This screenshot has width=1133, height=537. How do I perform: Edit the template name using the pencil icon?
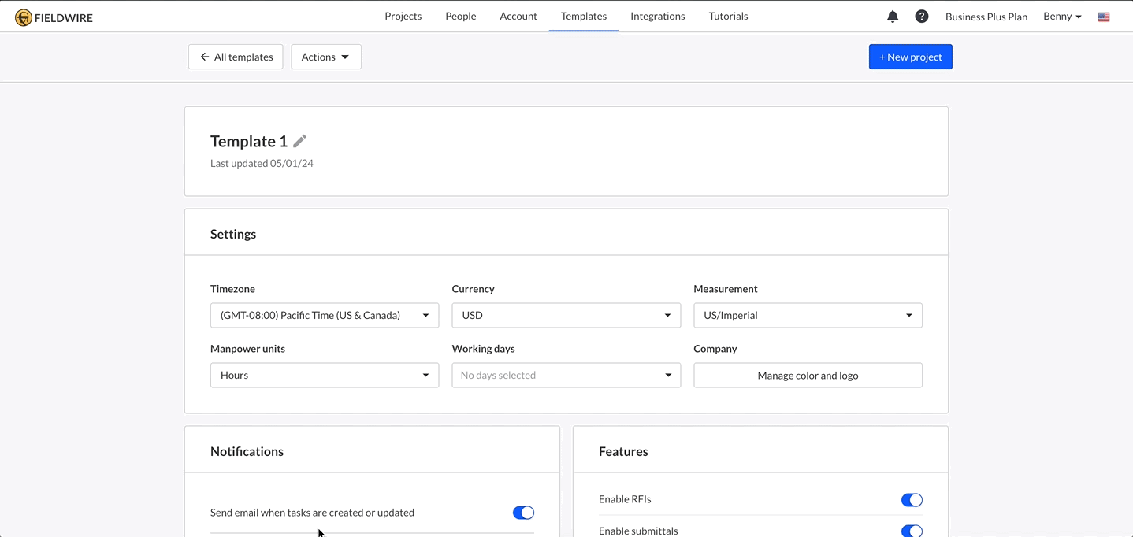point(299,140)
